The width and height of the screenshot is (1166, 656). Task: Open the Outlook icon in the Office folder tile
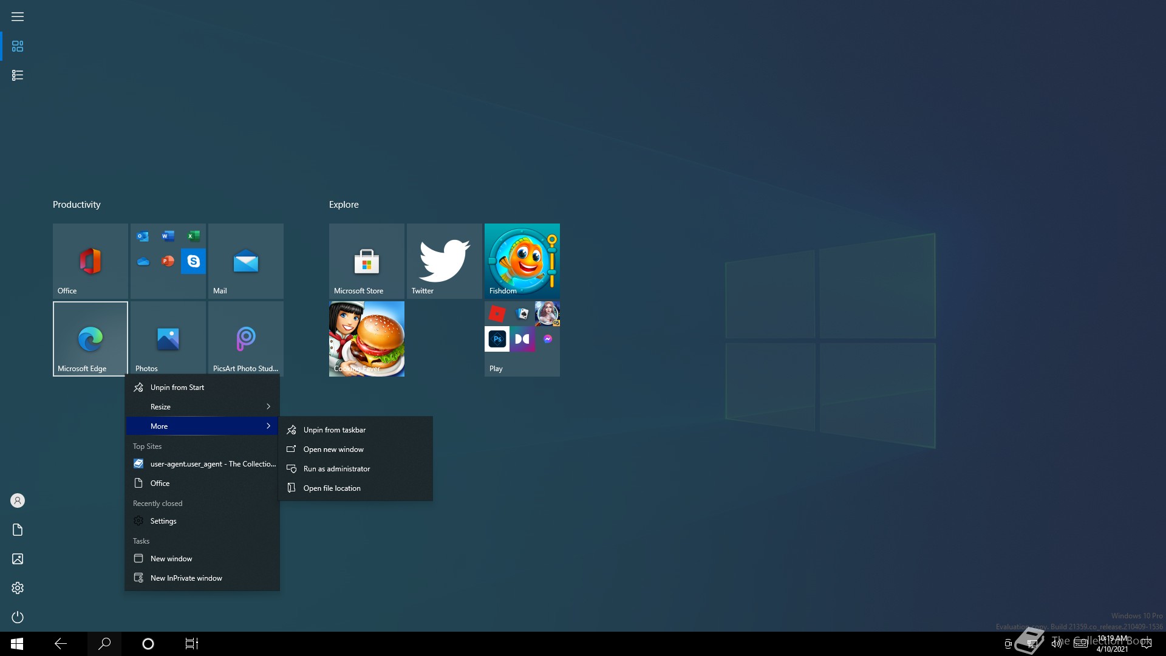[143, 236]
